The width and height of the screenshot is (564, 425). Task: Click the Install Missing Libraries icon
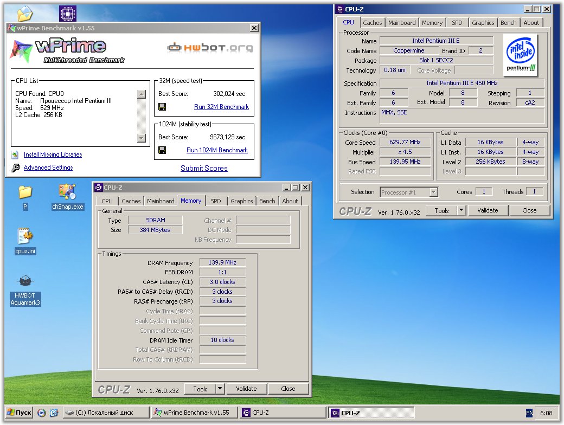pyautogui.click(x=15, y=154)
